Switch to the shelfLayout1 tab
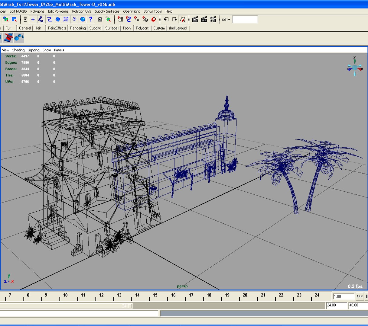The height and width of the screenshot is (326, 368). 178,28
